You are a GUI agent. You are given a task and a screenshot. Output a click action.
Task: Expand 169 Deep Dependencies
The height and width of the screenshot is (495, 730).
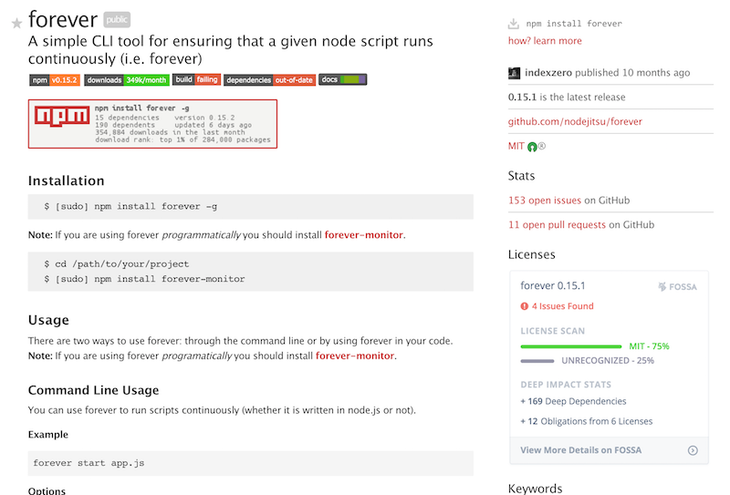click(x=573, y=401)
